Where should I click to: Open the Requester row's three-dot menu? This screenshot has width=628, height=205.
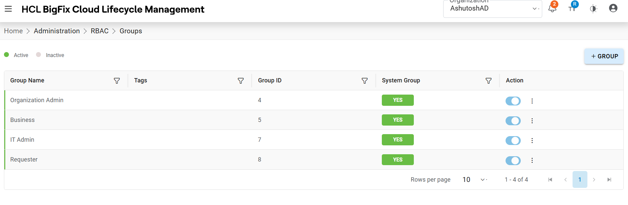[x=532, y=161]
